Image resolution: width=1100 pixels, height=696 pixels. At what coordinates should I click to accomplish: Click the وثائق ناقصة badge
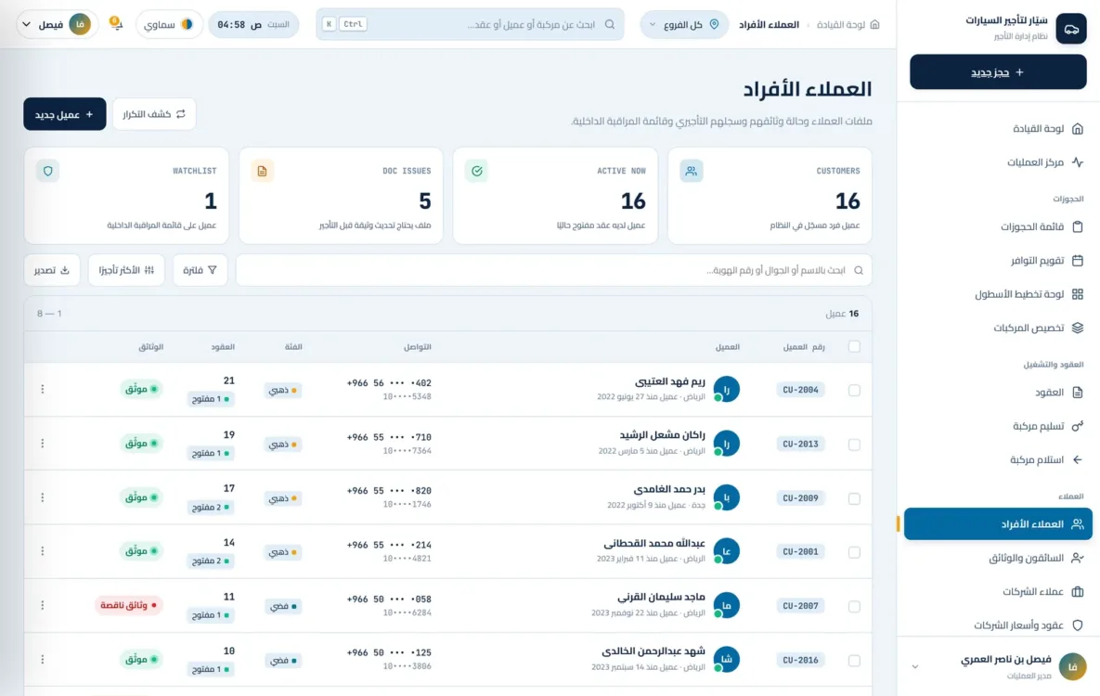(x=129, y=605)
